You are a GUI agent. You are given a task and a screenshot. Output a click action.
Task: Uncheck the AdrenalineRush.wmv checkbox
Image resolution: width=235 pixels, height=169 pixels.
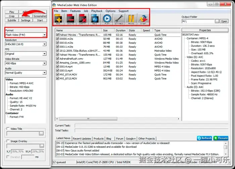57,59
